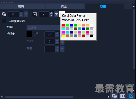
Task: Choose the orange swatch in the top row
Action: pyautogui.click(x=88, y=25)
